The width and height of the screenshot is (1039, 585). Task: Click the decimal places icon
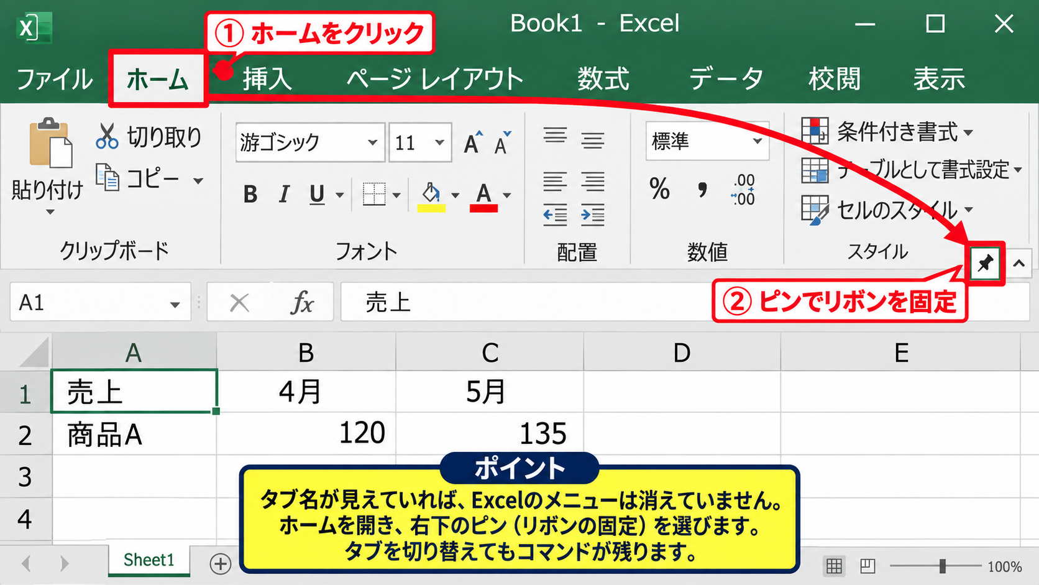743,190
